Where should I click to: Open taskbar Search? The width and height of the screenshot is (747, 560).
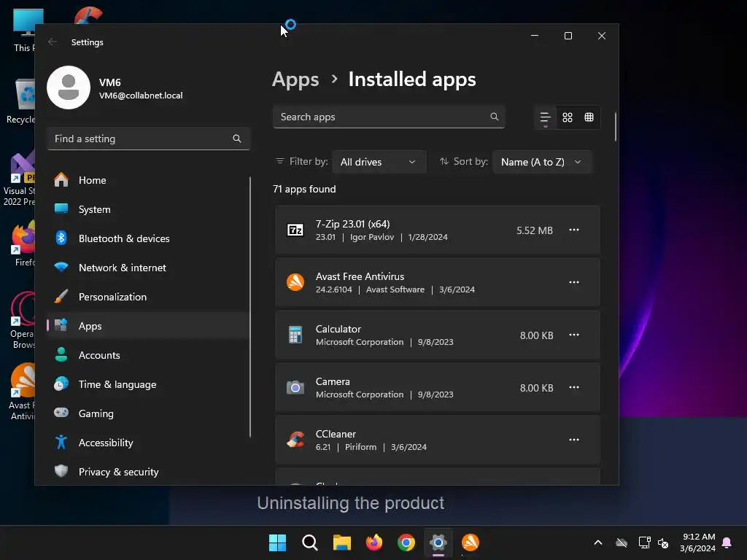(309, 542)
